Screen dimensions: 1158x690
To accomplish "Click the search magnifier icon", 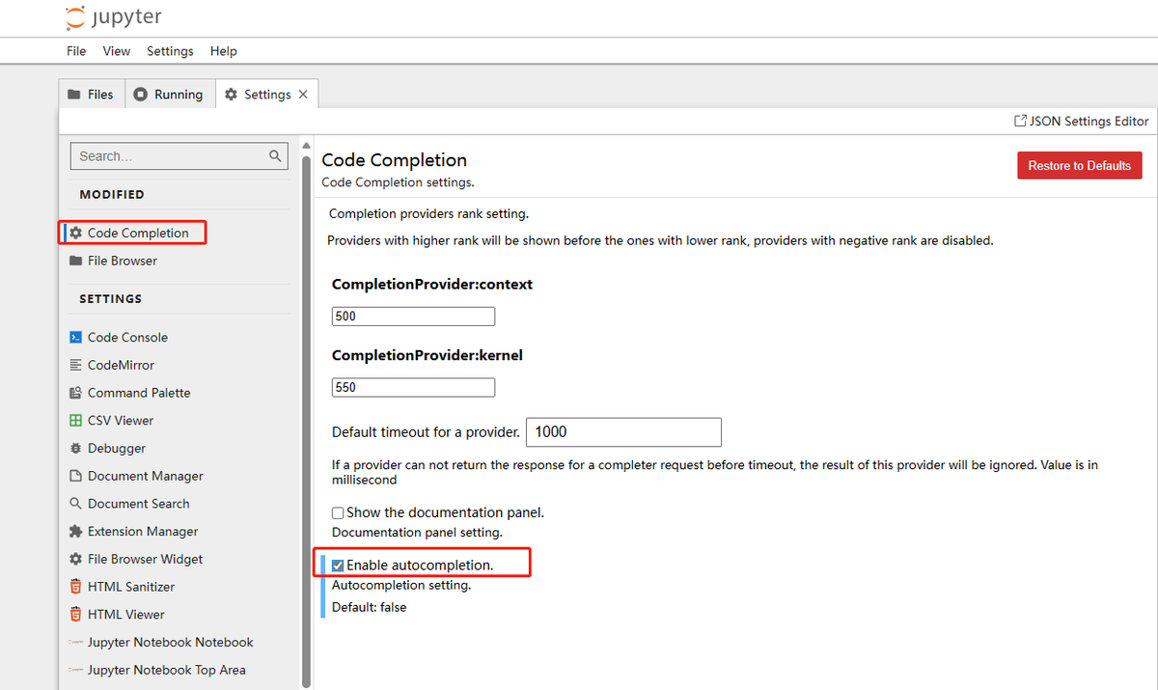I will pos(275,155).
